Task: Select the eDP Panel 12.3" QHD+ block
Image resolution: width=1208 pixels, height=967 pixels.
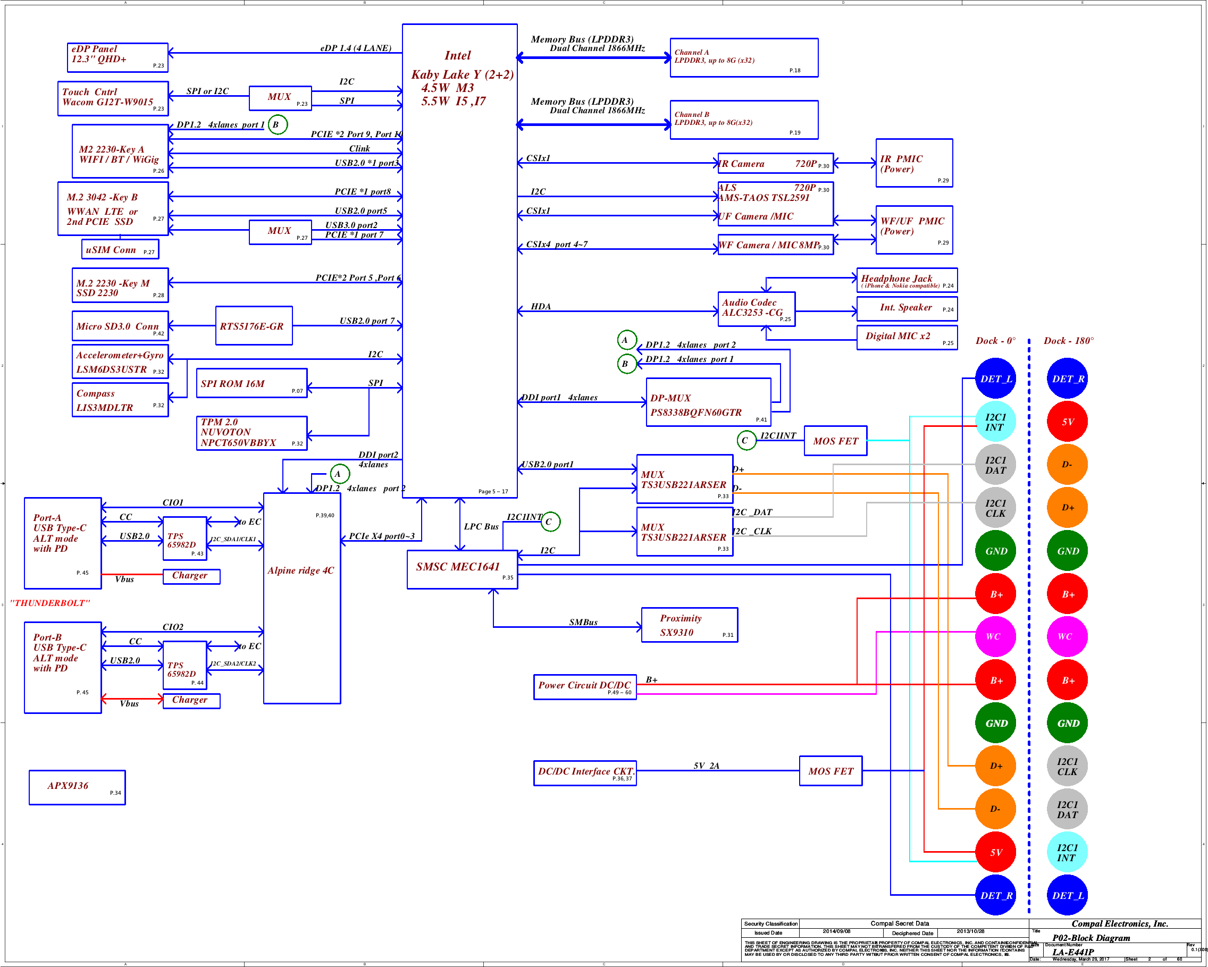Action: pos(118,57)
